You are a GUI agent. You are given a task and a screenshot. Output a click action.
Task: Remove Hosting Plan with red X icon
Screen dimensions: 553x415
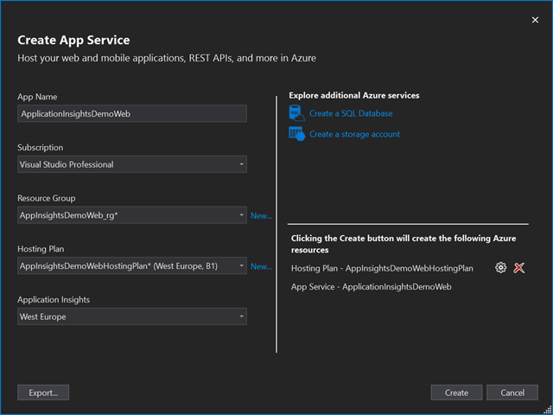click(x=518, y=268)
